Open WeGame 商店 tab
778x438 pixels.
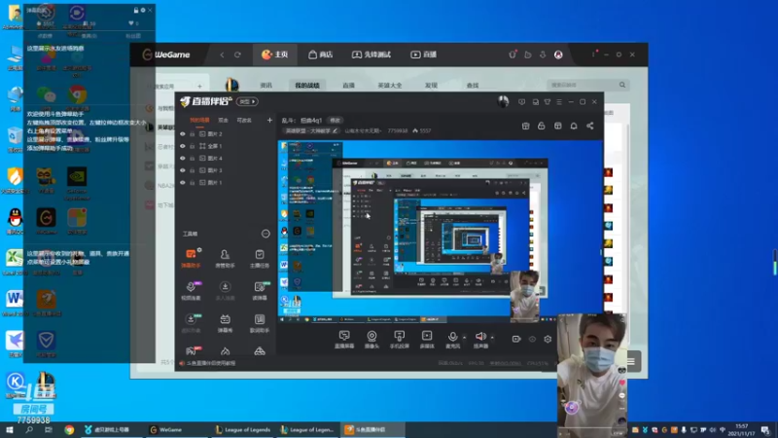(x=321, y=55)
